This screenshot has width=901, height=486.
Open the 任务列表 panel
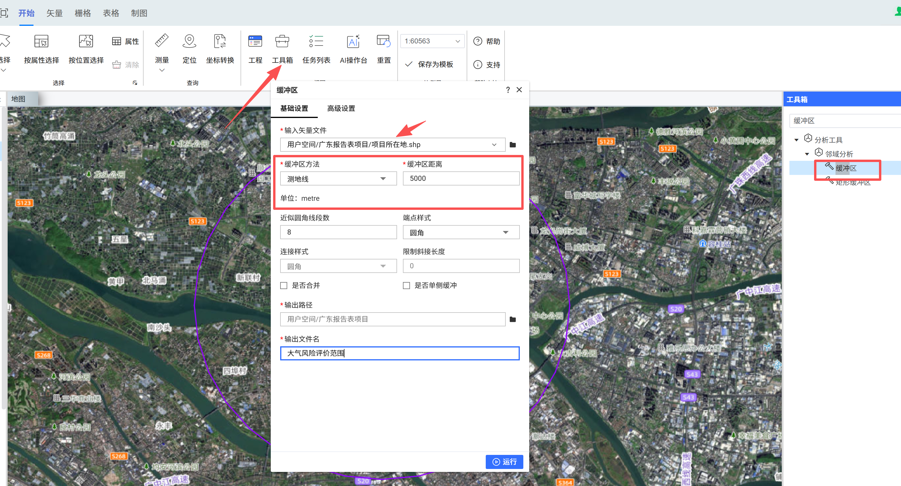click(316, 49)
